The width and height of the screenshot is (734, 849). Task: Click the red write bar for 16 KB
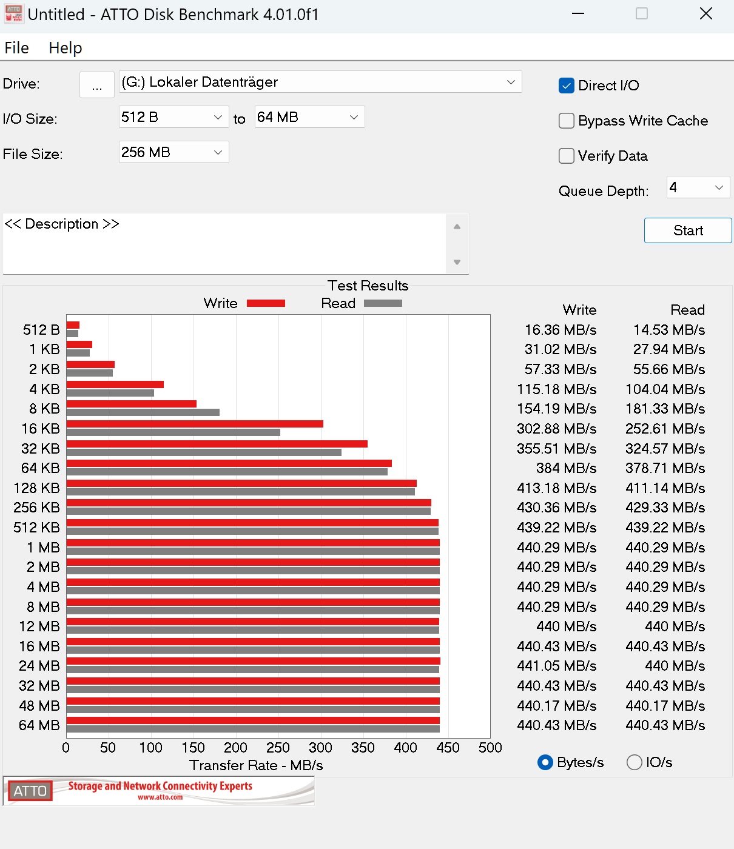click(x=195, y=424)
